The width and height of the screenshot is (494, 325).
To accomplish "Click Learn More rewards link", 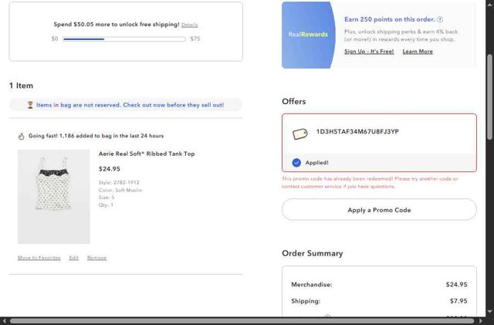I will click(x=418, y=52).
